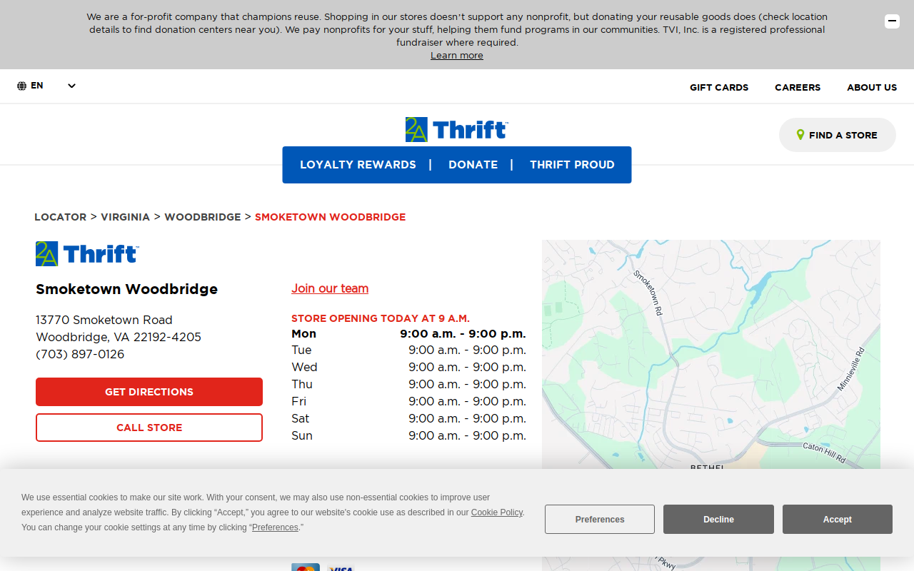The height and width of the screenshot is (571, 914).
Task: Click the location pin icon in Find a Store
Action: [800, 135]
